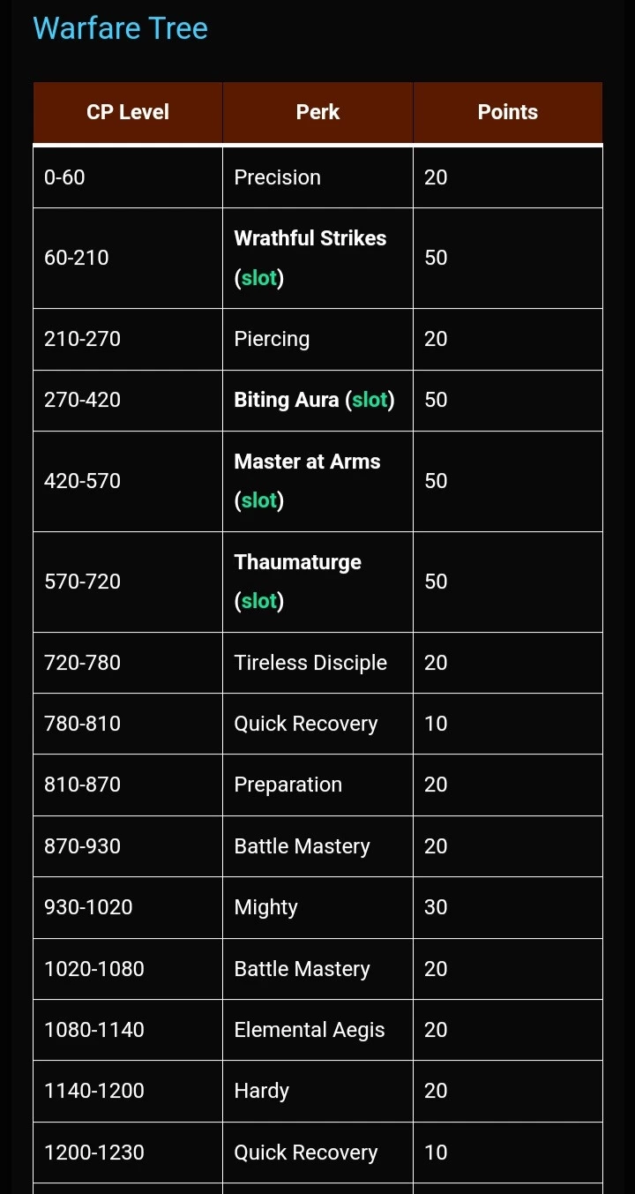Click the Warfare Tree heading
Image resolution: width=635 pixels, height=1194 pixels.
click(x=120, y=28)
